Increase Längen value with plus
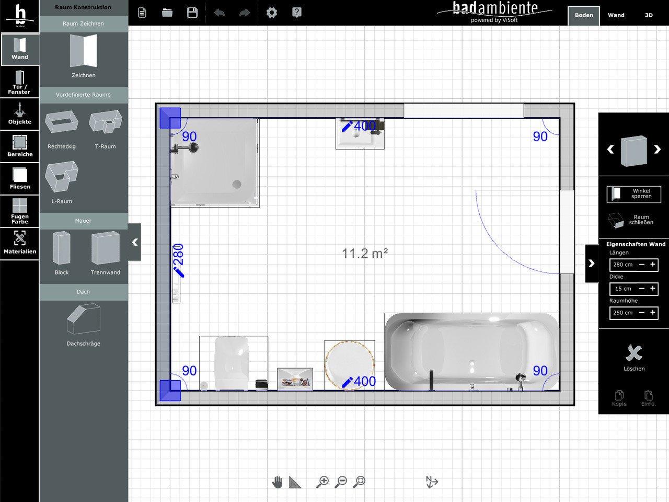Viewport: 669px width, 502px height. click(653, 265)
